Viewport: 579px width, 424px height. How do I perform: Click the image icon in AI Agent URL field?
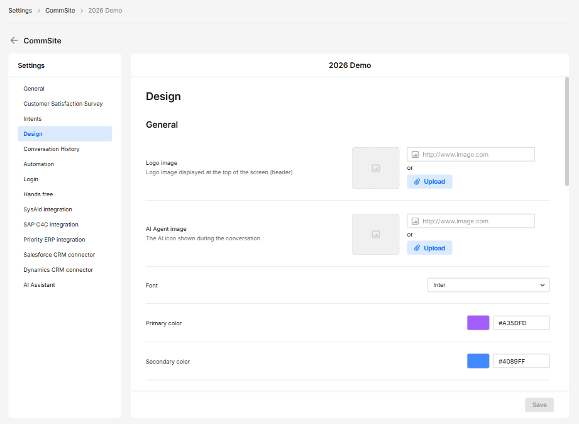pyautogui.click(x=415, y=221)
